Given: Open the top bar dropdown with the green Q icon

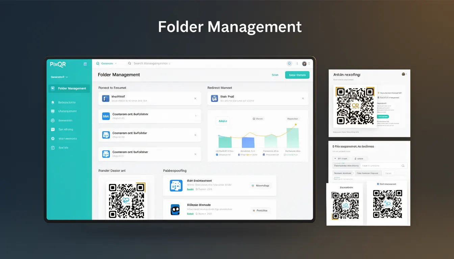Looking at the screenshot, I should pyautogui.click(x=106, y=63).
